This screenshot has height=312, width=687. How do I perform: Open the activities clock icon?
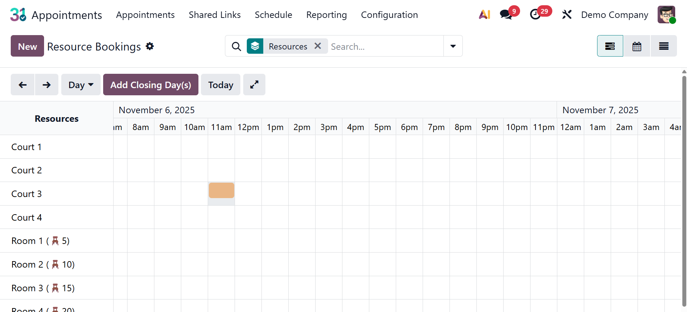click(535, 15)
